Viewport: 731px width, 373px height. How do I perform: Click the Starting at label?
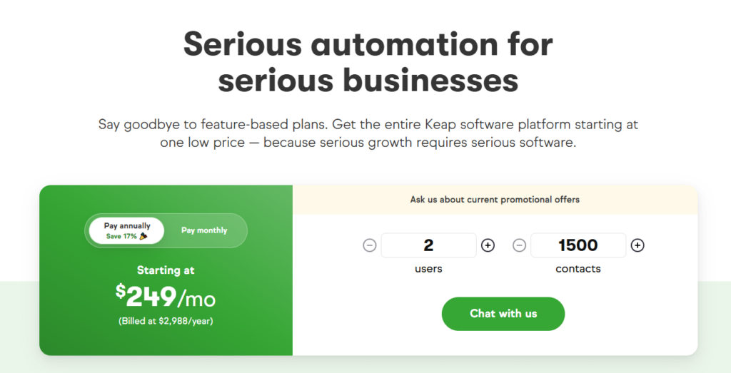166,270
